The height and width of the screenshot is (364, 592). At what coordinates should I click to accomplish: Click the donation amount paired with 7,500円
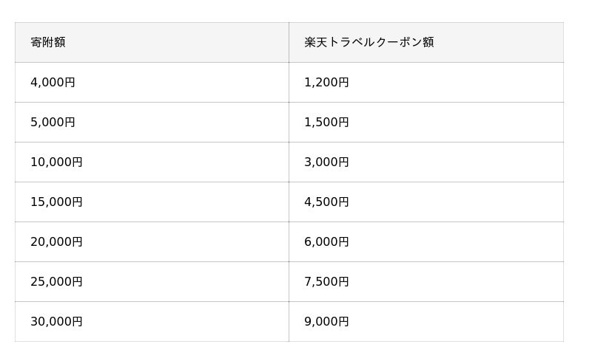click(56, 282)
